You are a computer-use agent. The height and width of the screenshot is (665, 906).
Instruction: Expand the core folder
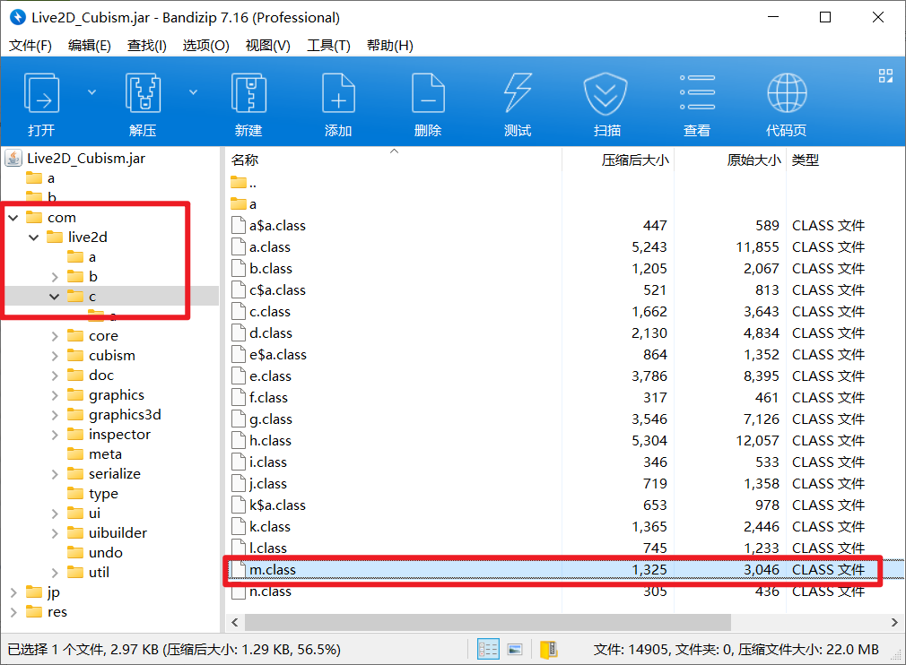tap(55, 336)
